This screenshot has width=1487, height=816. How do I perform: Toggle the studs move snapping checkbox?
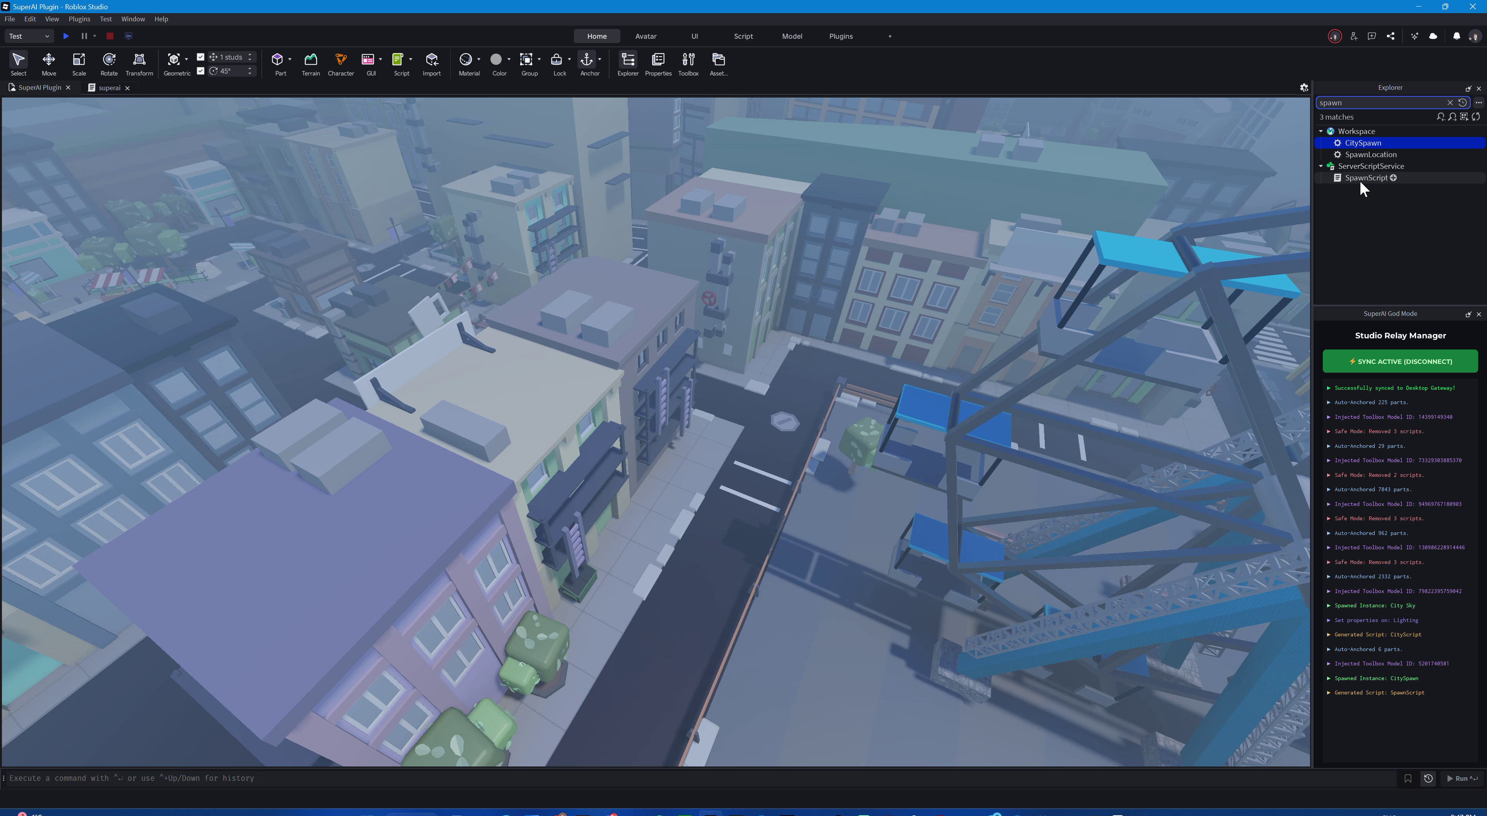(x=200, y=57)
